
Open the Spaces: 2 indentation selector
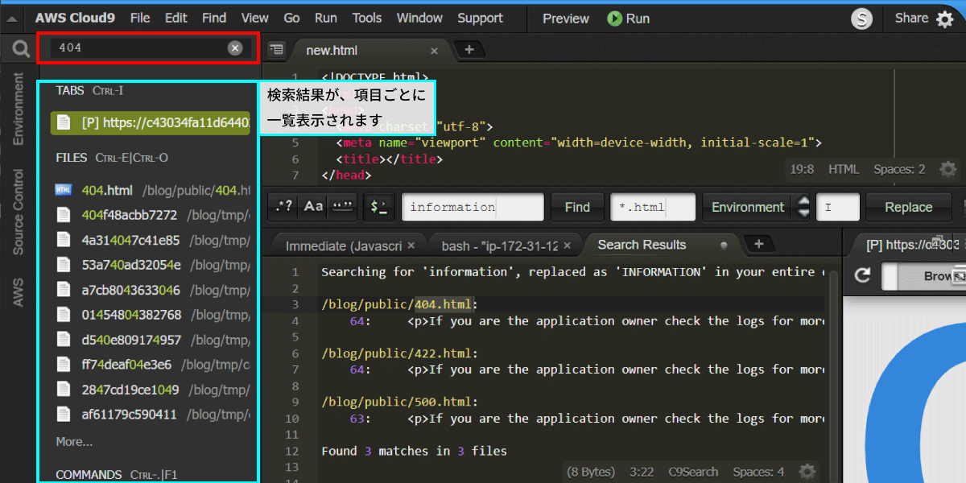pos(899,169)
